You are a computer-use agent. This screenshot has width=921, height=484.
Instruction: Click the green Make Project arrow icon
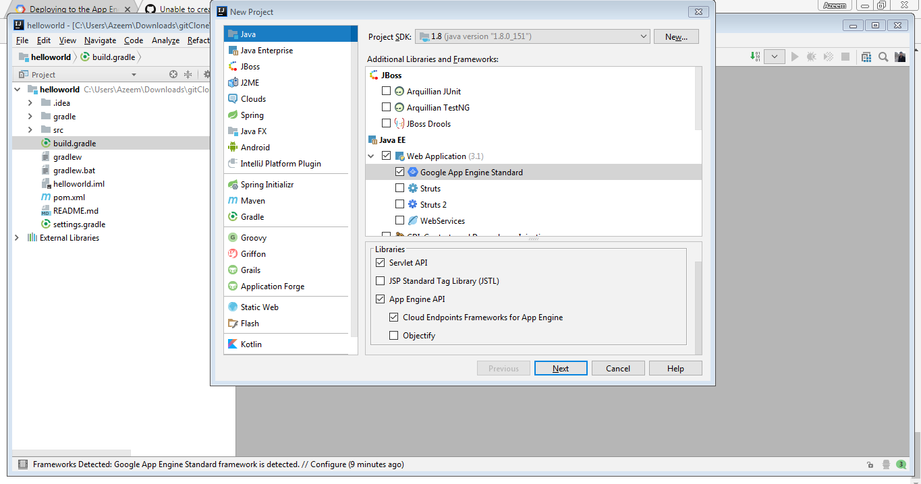pos(755,57)
